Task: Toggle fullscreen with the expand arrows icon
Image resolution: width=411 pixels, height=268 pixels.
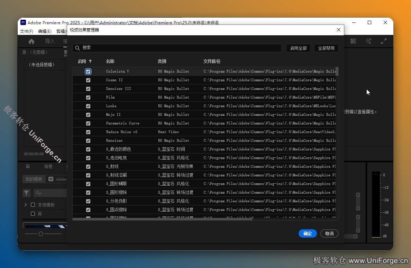Action: pyautogui.click(x=384, y=41)
